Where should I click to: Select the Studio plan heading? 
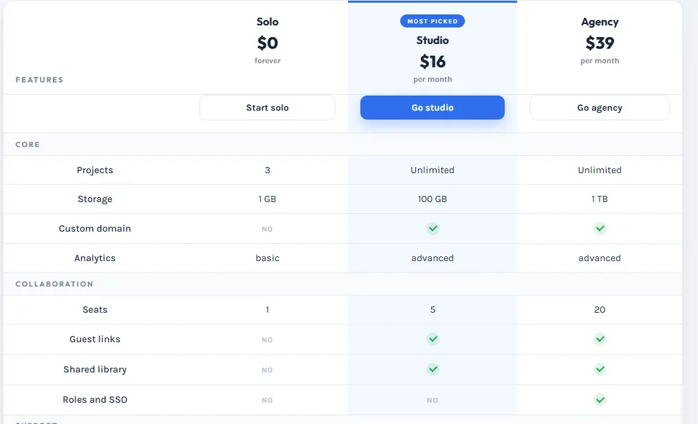click(x=433, y=41)
